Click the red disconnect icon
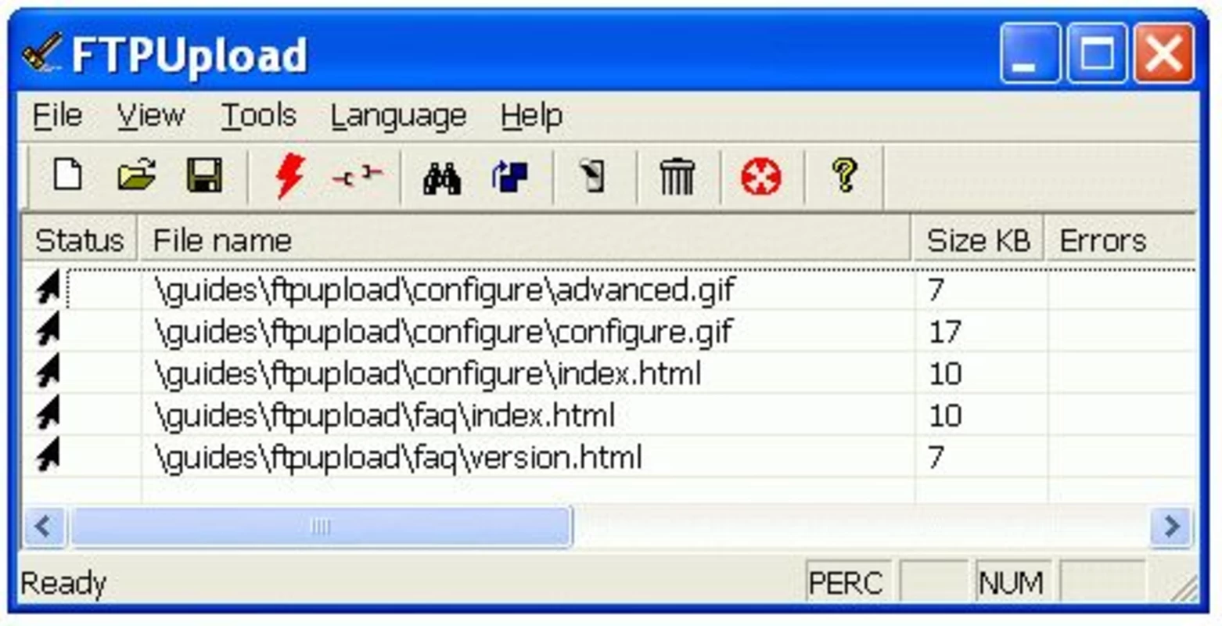The height and width of the screenshot is (626, 1222). tap(357, 176)
